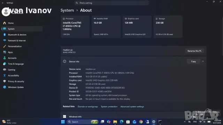Copy the Device info details

point(193,61)
